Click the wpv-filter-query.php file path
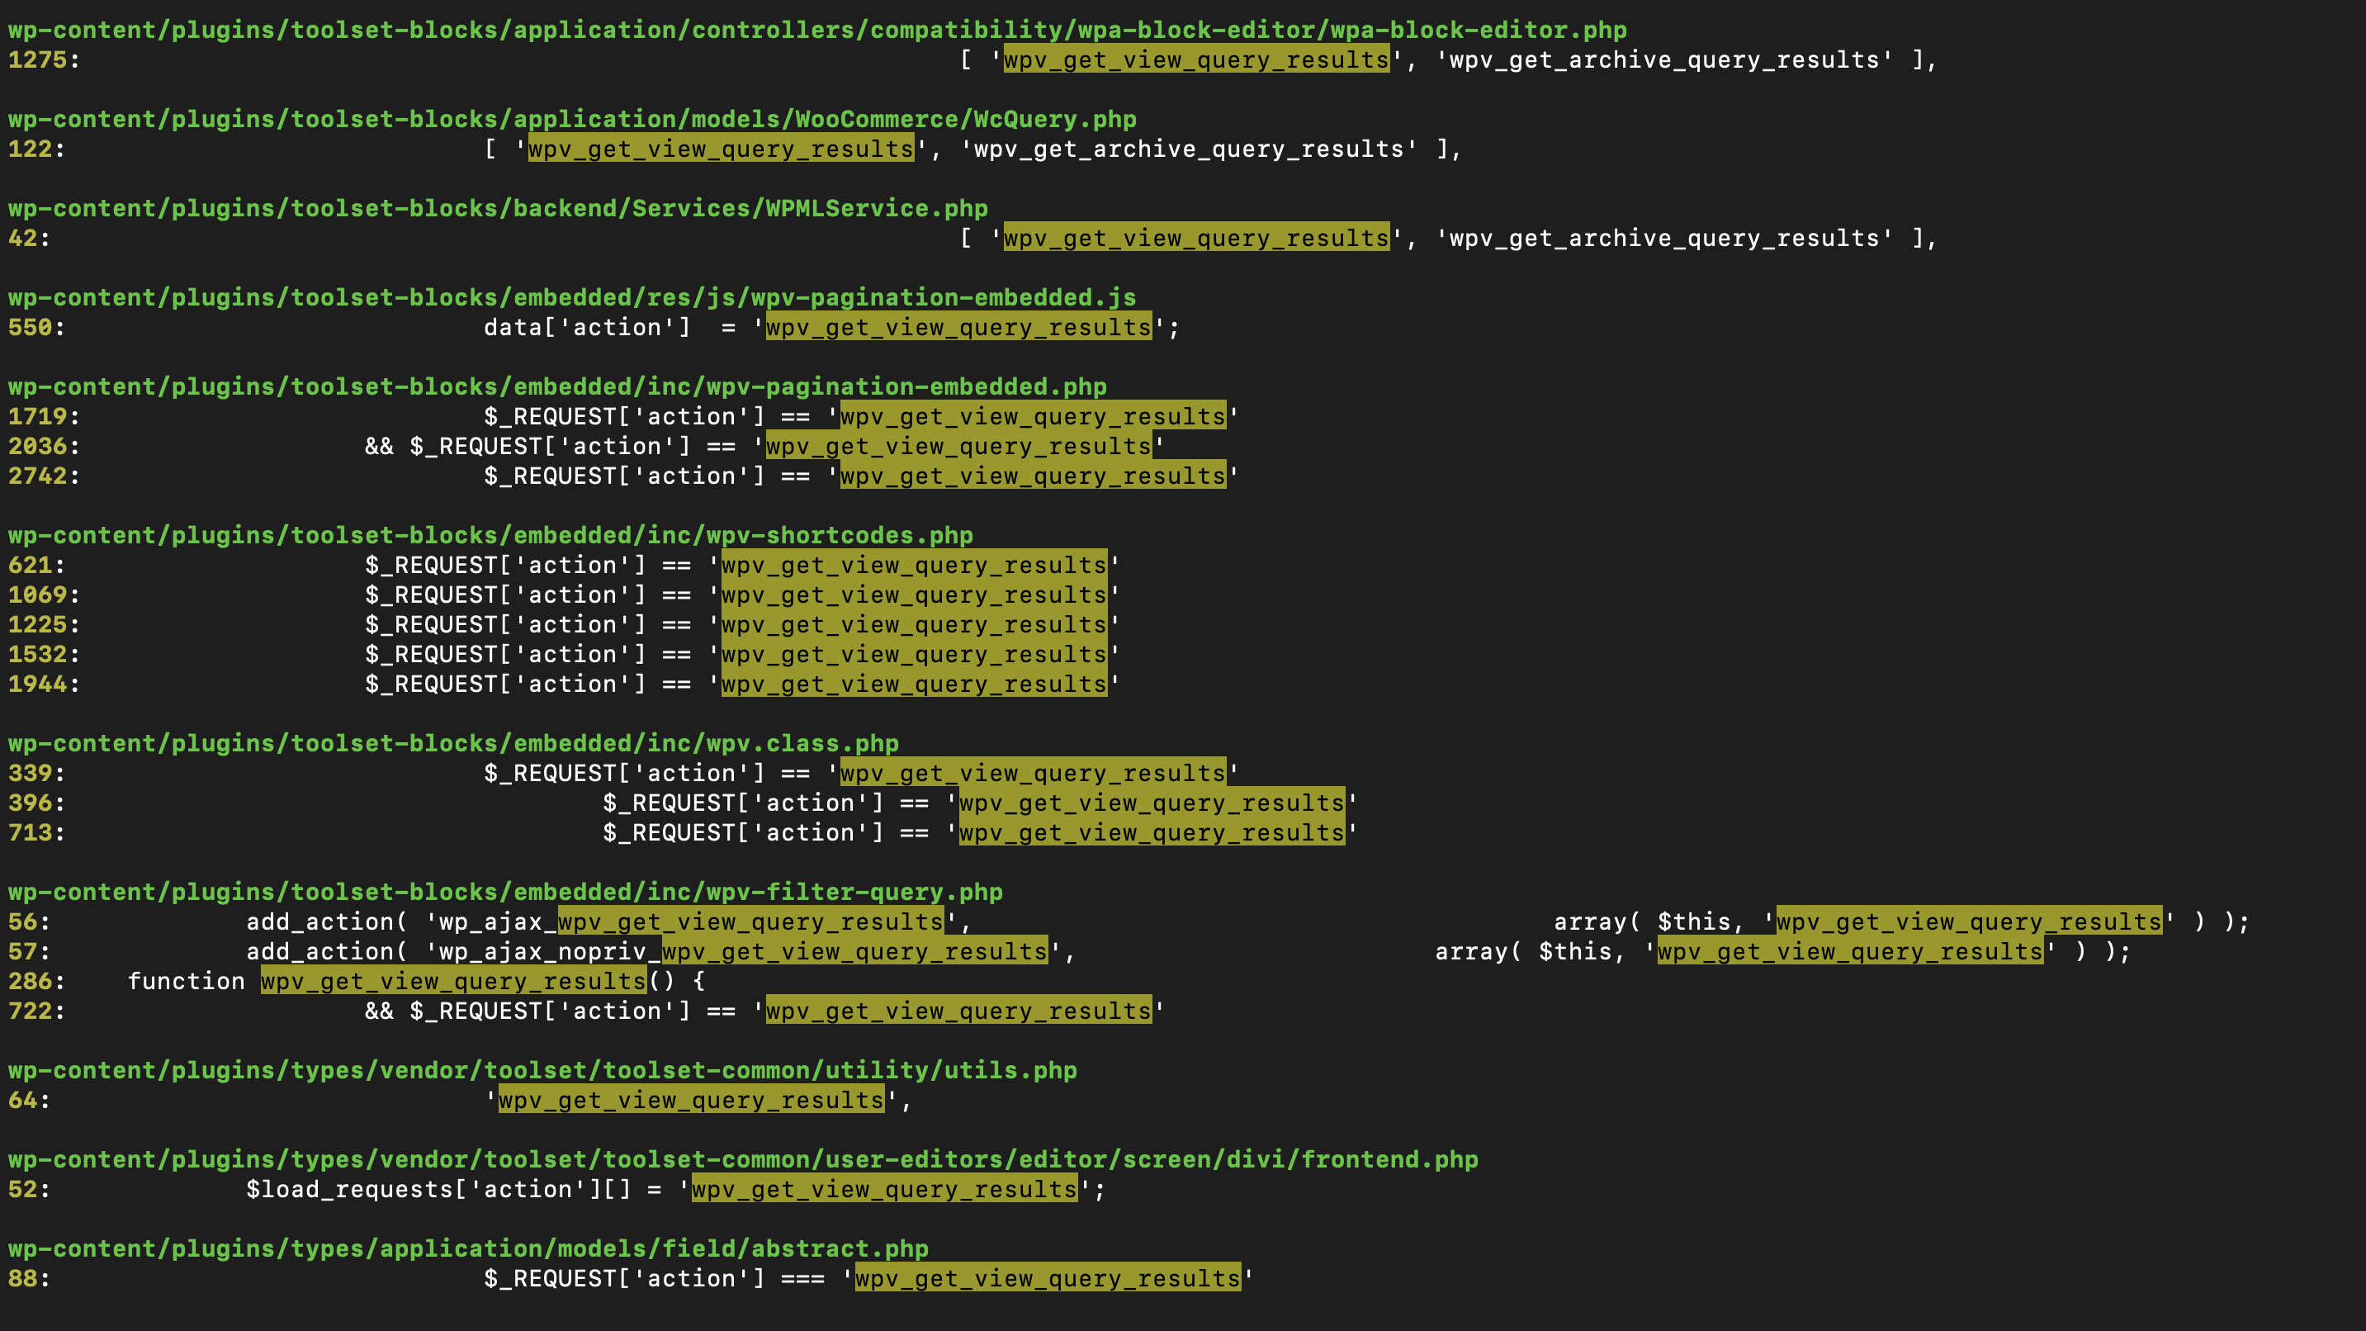The image size is (2366, 1331). (x=505, y=892)
